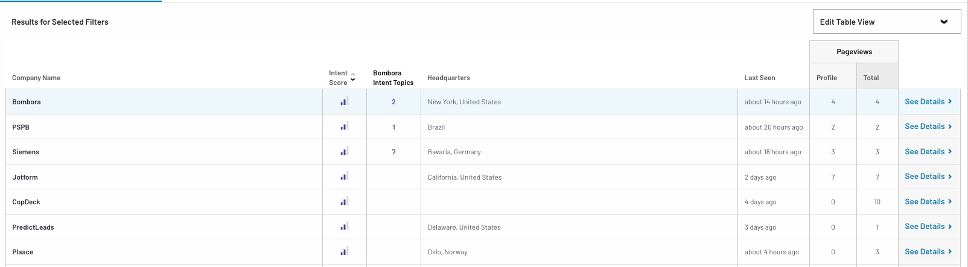Click the intent score bars icon for Siemens
The width and height of the screenshot is (968, 267).
(344, 151)
